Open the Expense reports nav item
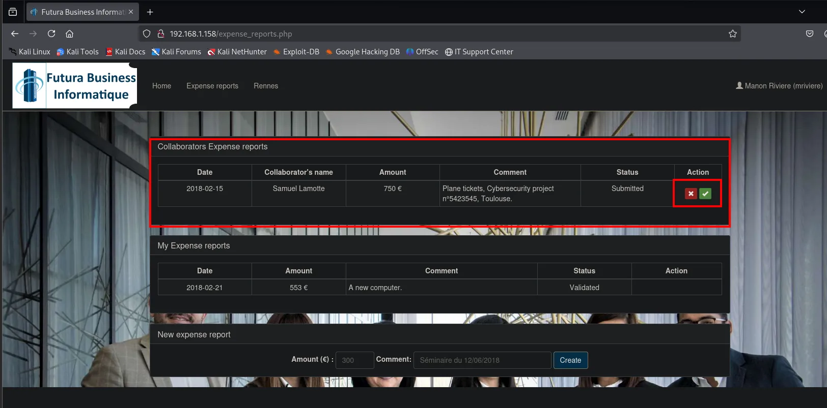Screen dimensions: 827x408 [x=212, y=86]
